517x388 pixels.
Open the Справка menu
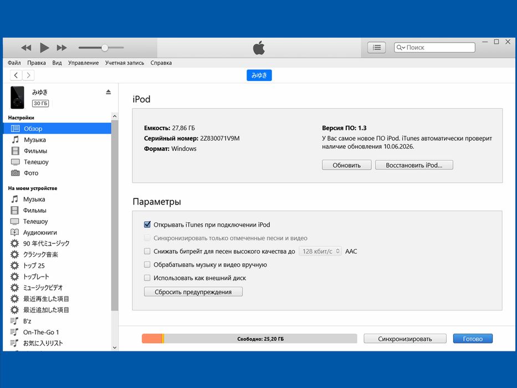click(x=161, y=63)
